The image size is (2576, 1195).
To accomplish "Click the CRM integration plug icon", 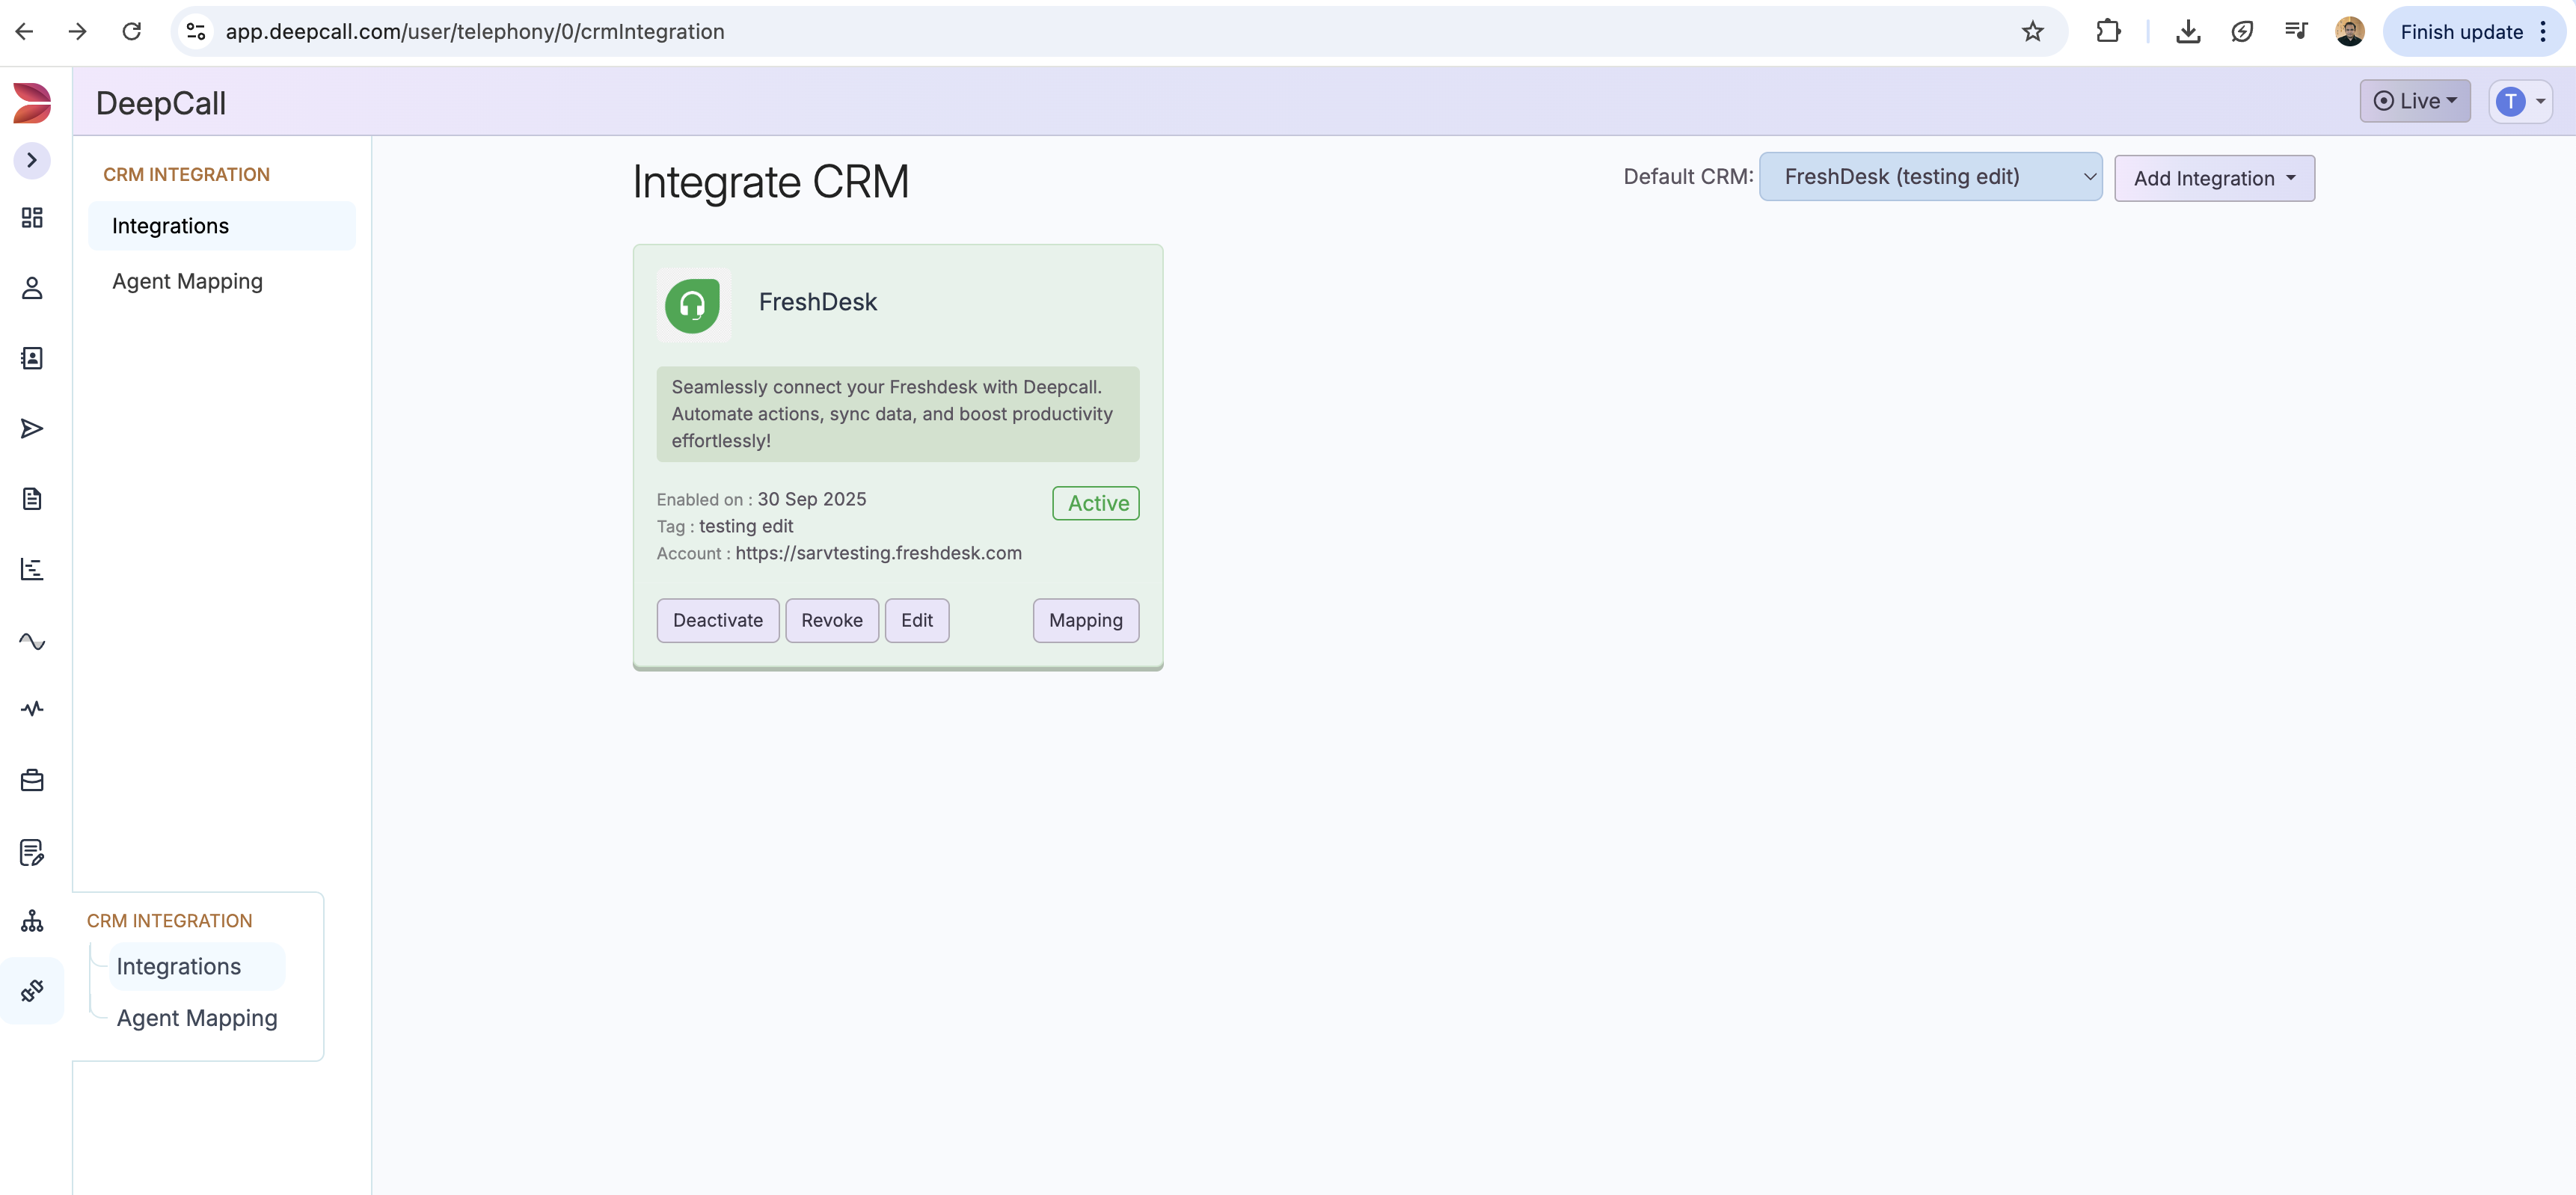I will [x=32, y=991].
